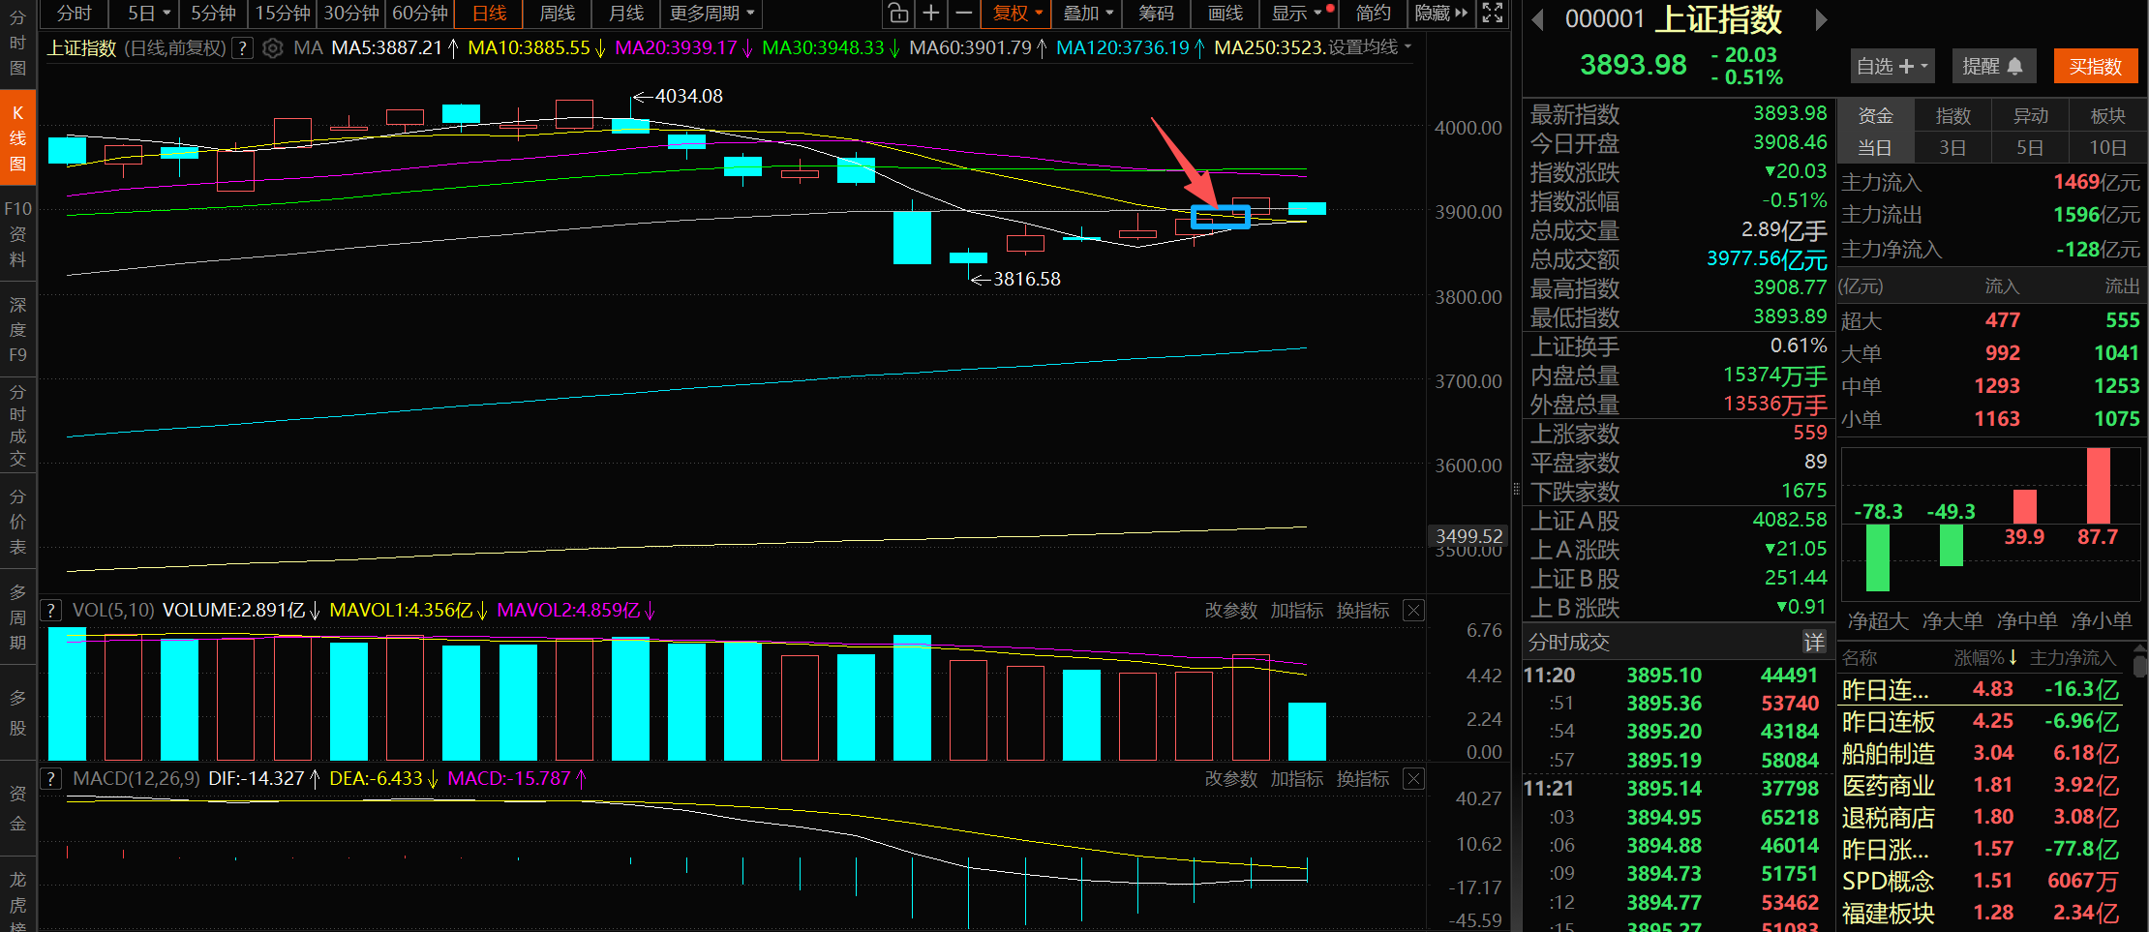Toggle the 筹码 chip distribution view
This screenshot has height=932, width=2149.
point(1156,14)
